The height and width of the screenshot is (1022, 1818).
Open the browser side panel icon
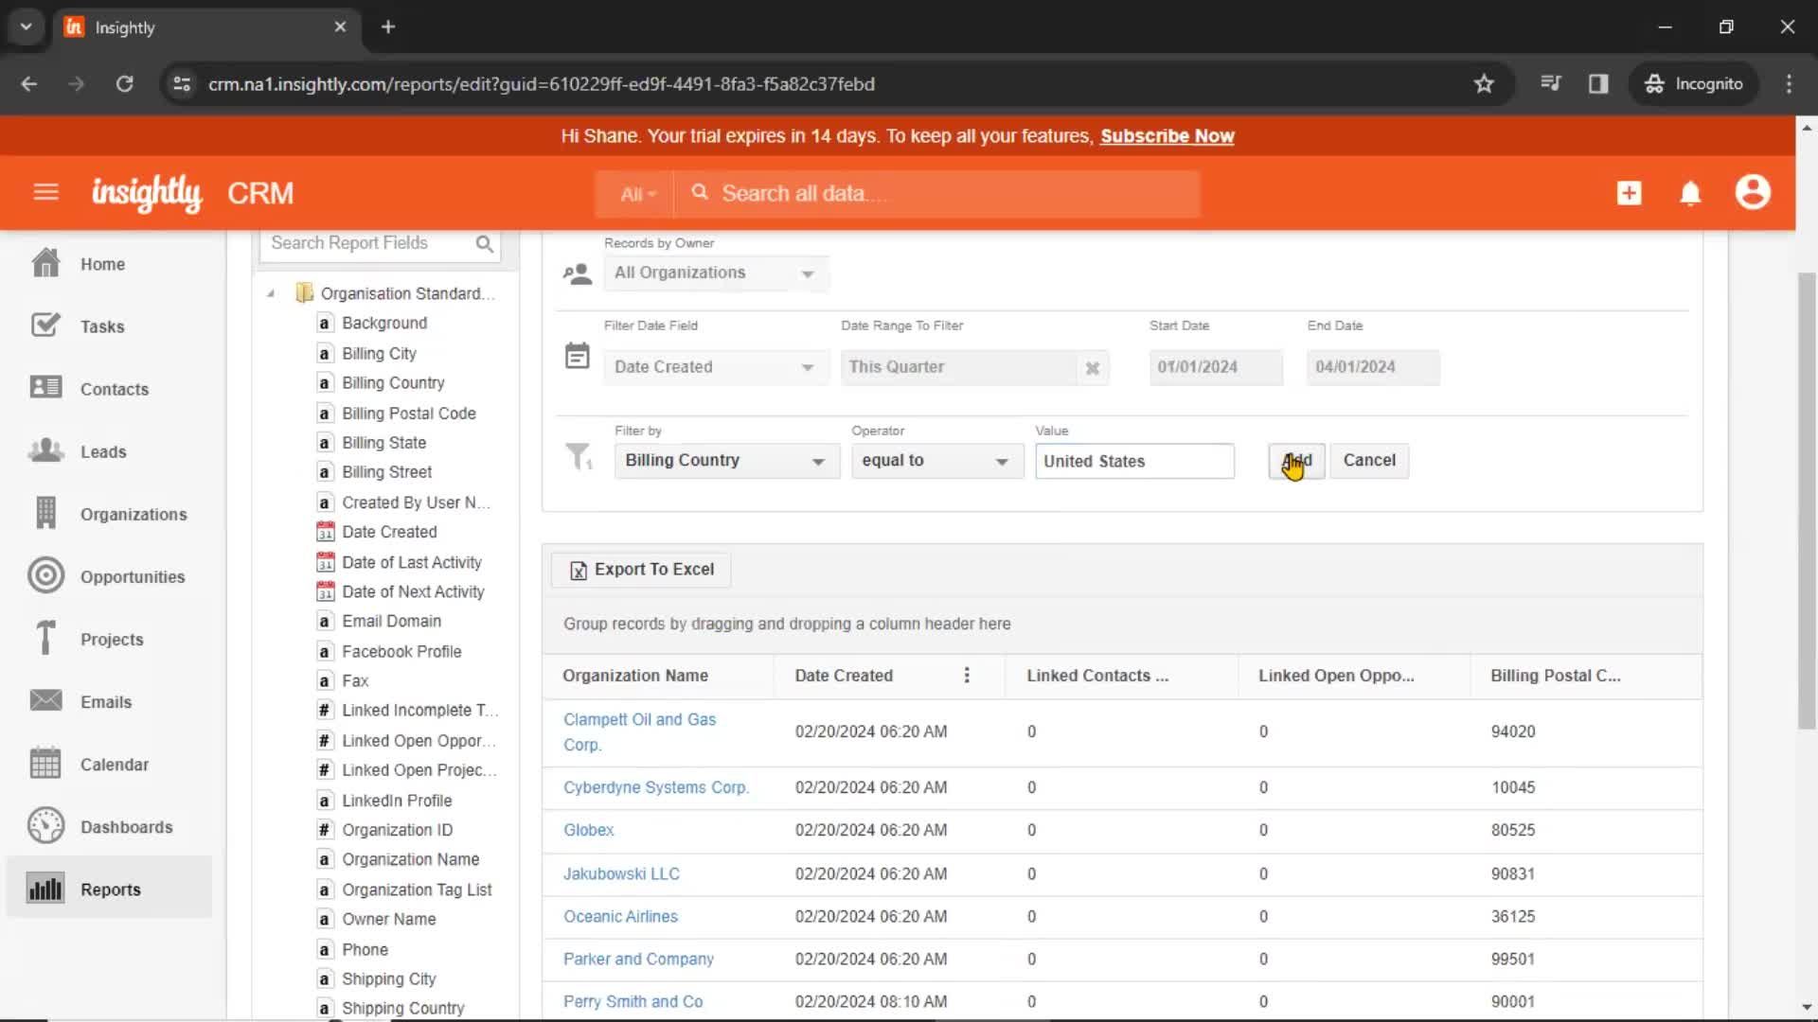(1598, 83)
